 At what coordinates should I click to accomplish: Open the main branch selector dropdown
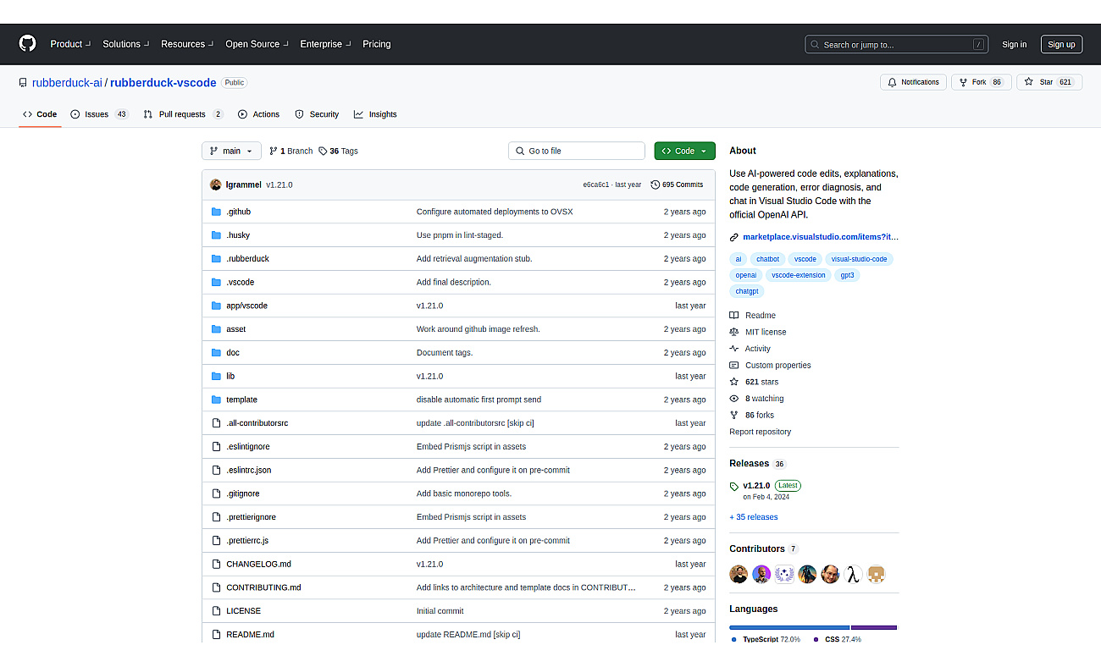coord(231,151)
